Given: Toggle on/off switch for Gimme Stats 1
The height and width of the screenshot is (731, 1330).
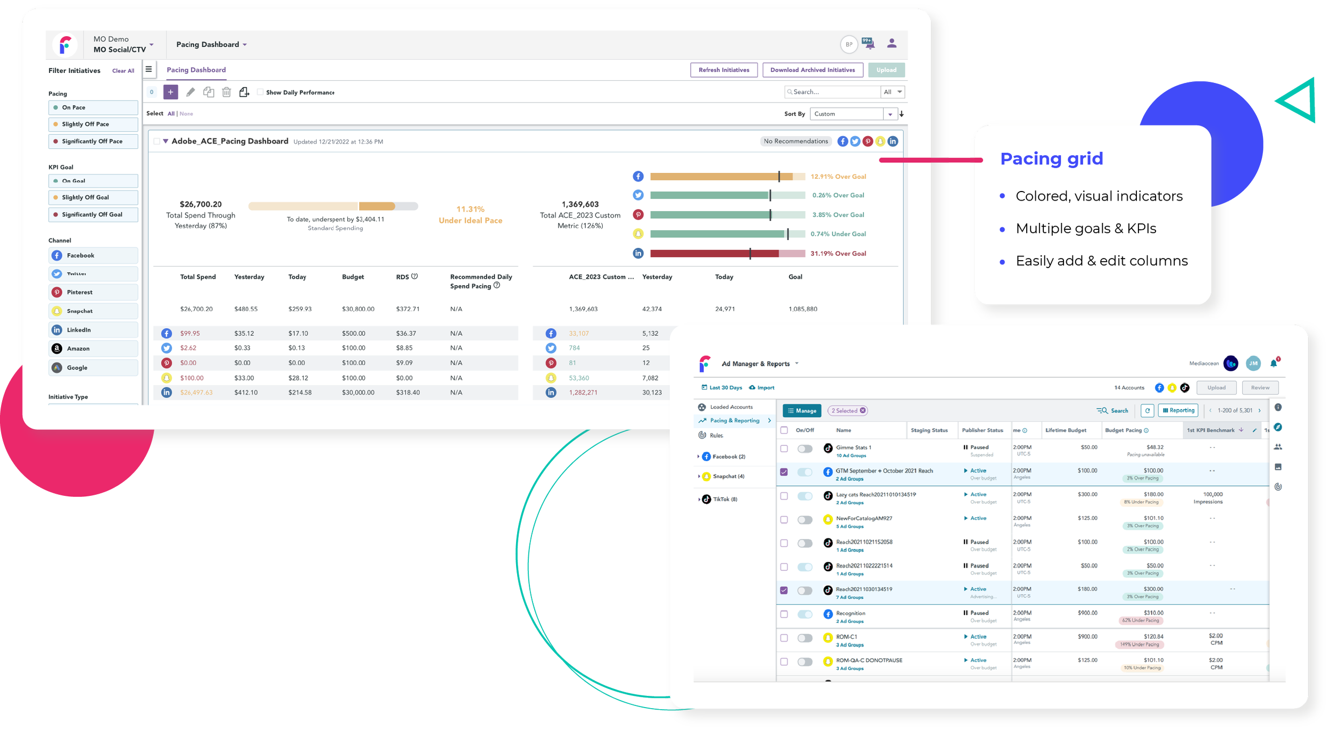Looking at the screenshot, I should pyautogui.click(x=804, y=448).
